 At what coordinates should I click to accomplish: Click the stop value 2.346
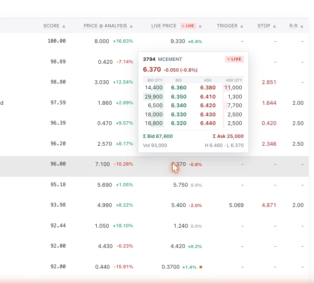[x=269, y=144]
